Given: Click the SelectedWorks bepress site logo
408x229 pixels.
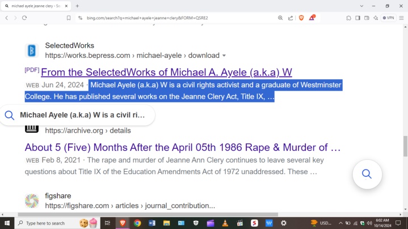Looking at the screenshot, I should tap(32, 50).
